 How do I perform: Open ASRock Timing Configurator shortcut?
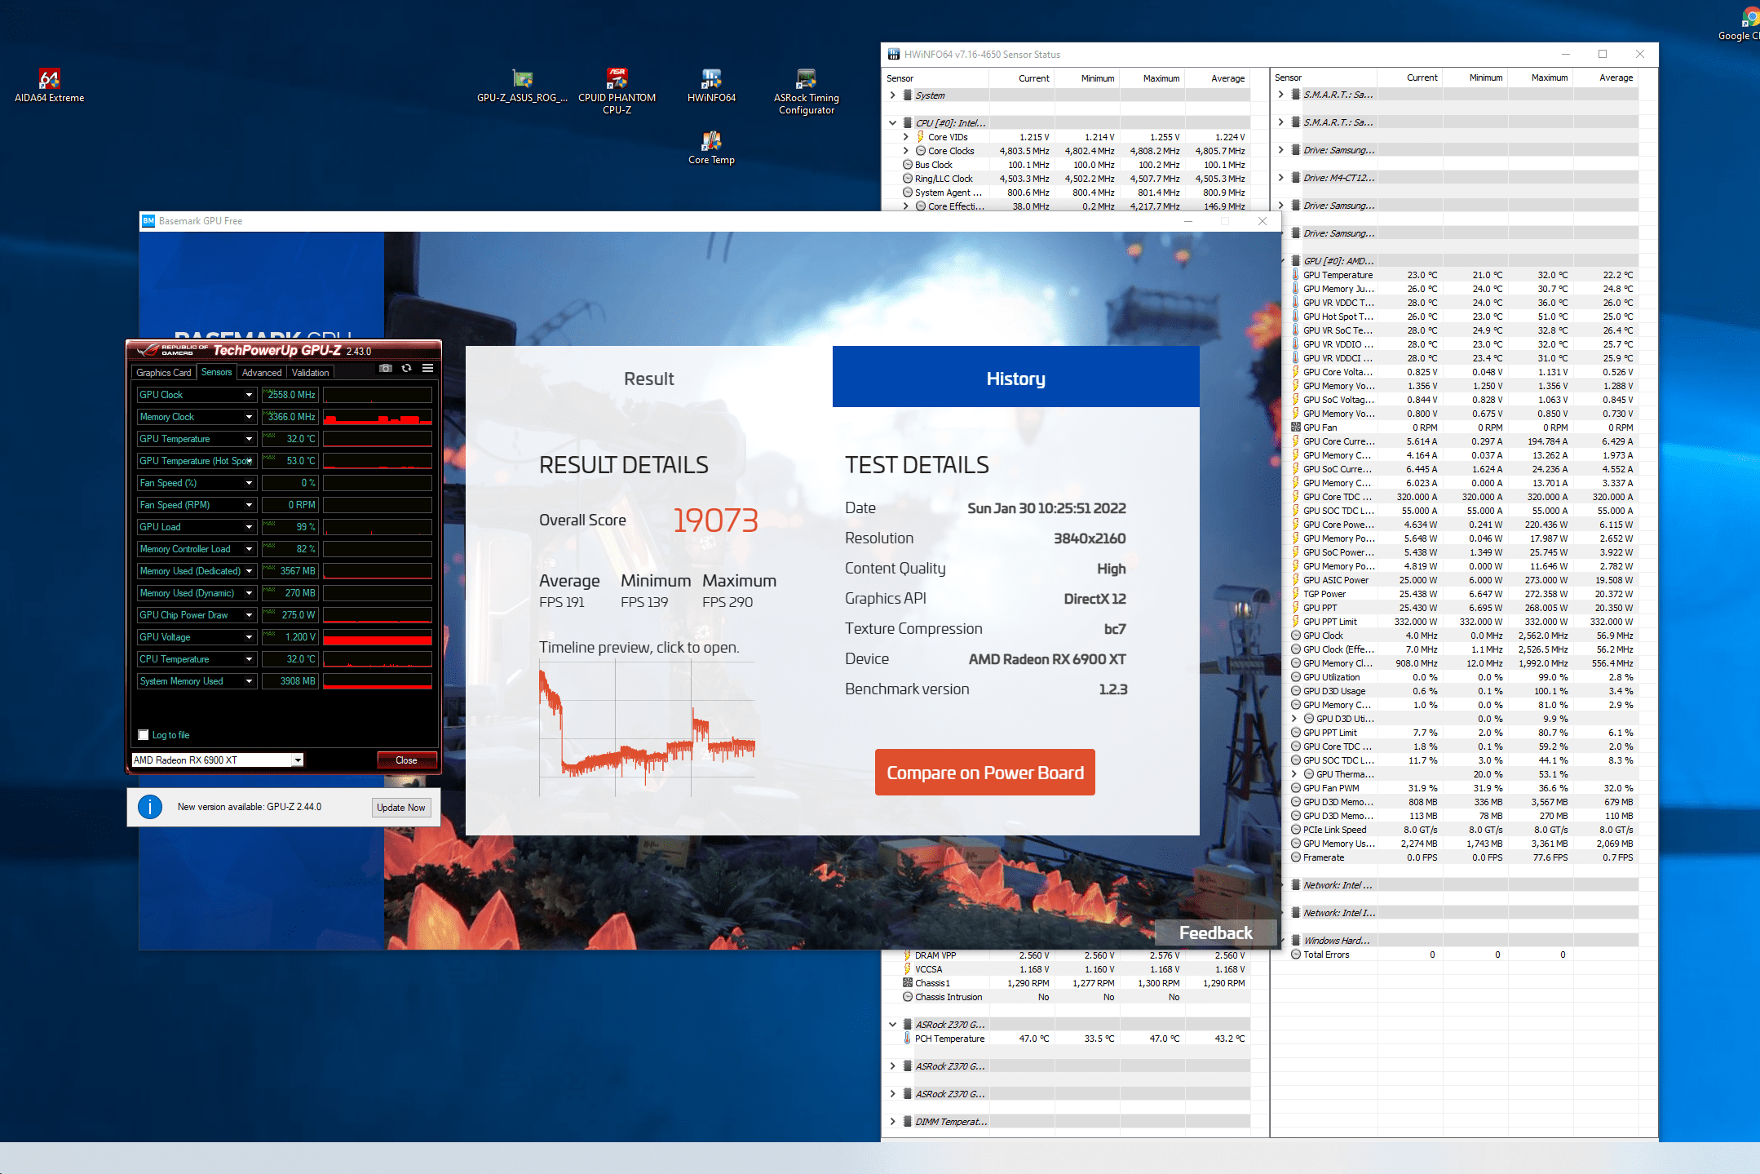806,91
